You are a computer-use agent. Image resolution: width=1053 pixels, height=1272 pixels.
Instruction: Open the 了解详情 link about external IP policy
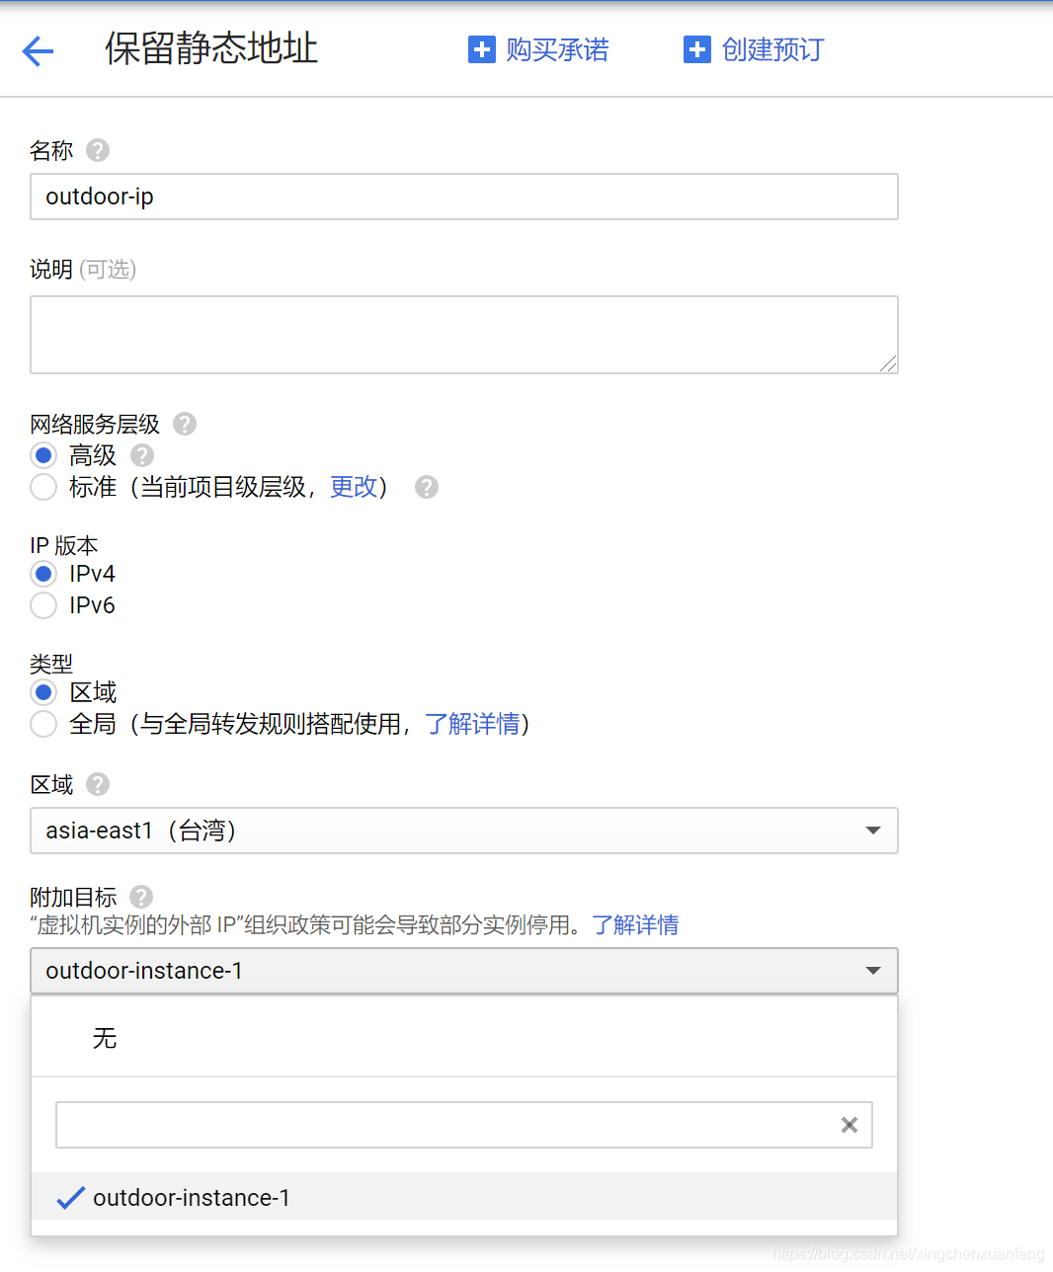[x=635, y=924]
